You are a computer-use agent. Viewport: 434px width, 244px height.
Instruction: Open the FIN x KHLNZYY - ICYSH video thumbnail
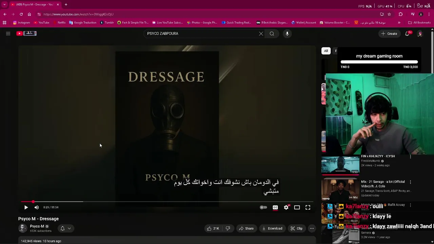point(340,165)
